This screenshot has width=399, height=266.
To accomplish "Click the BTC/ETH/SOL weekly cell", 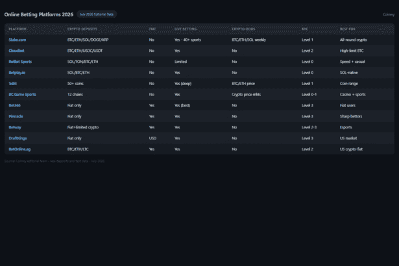I will 249,40.
